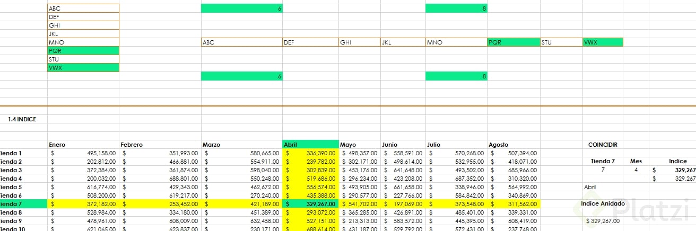The width and height of the screenshot is (696, 231).
Task: Select the ABC cell in the horizontal row
Action: pos(241,42)
